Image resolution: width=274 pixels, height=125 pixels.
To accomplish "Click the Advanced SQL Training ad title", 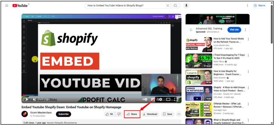I will 209,29.
